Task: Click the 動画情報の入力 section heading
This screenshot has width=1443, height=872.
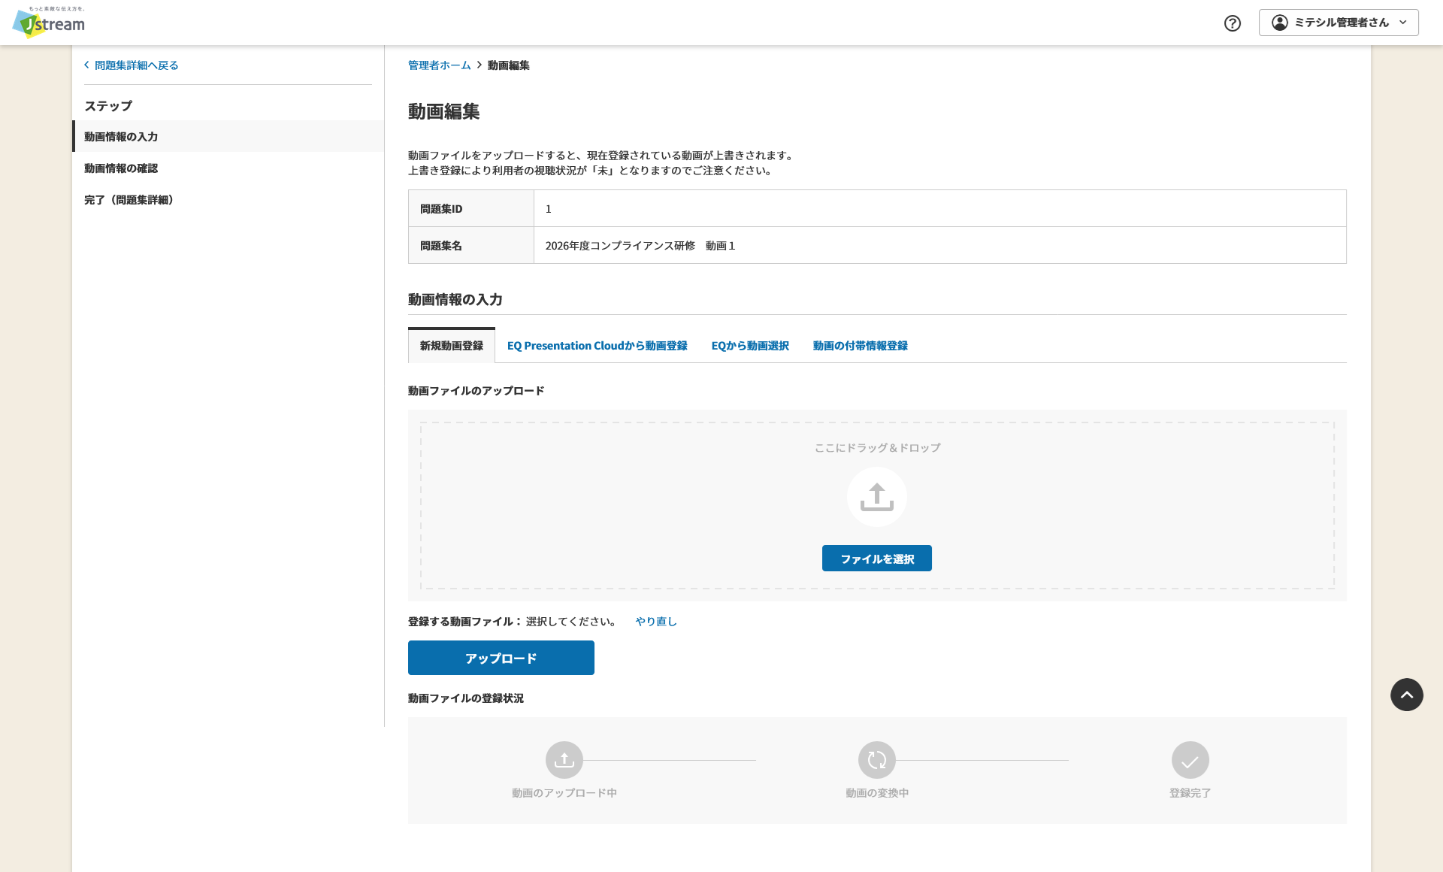Action: [455, 299]
